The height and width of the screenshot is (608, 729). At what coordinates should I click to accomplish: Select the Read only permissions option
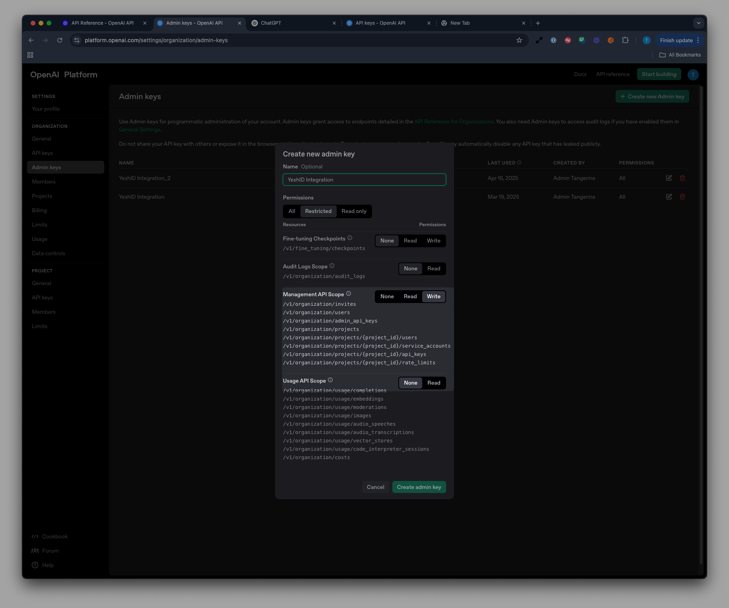coord(354,211)
